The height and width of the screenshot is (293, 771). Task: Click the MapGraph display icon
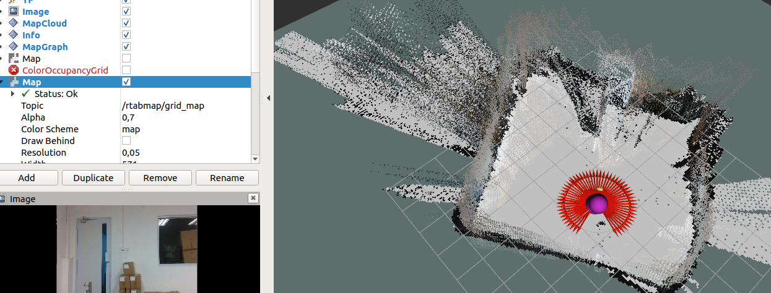coord(14,47)
